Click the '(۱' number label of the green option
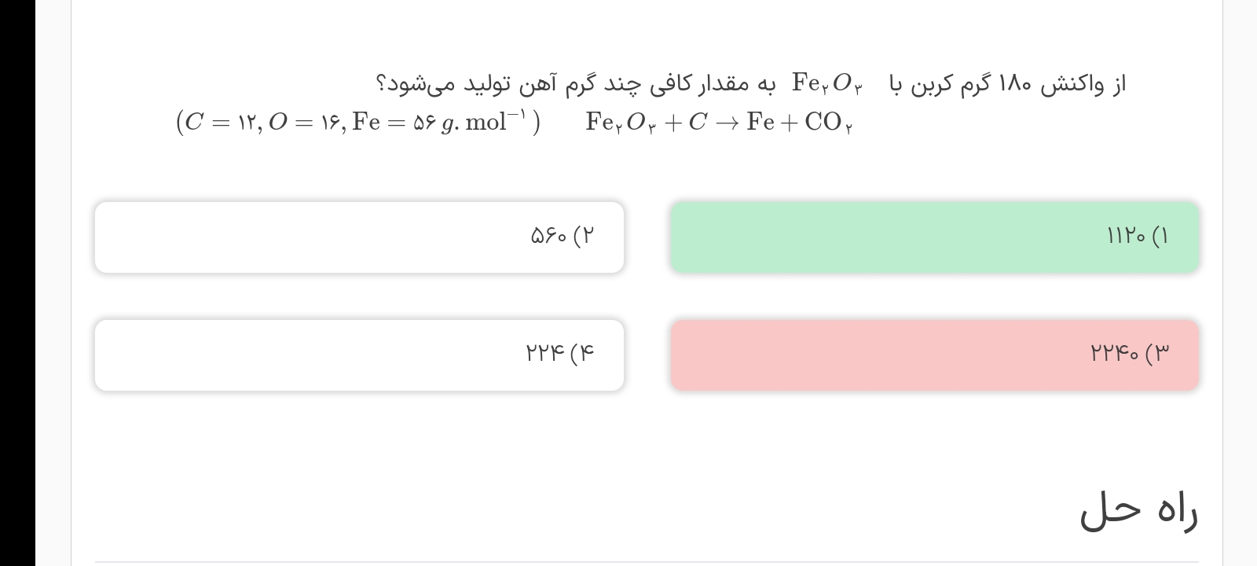Viewport: 1257px width, 566px height. (1160, 236)
